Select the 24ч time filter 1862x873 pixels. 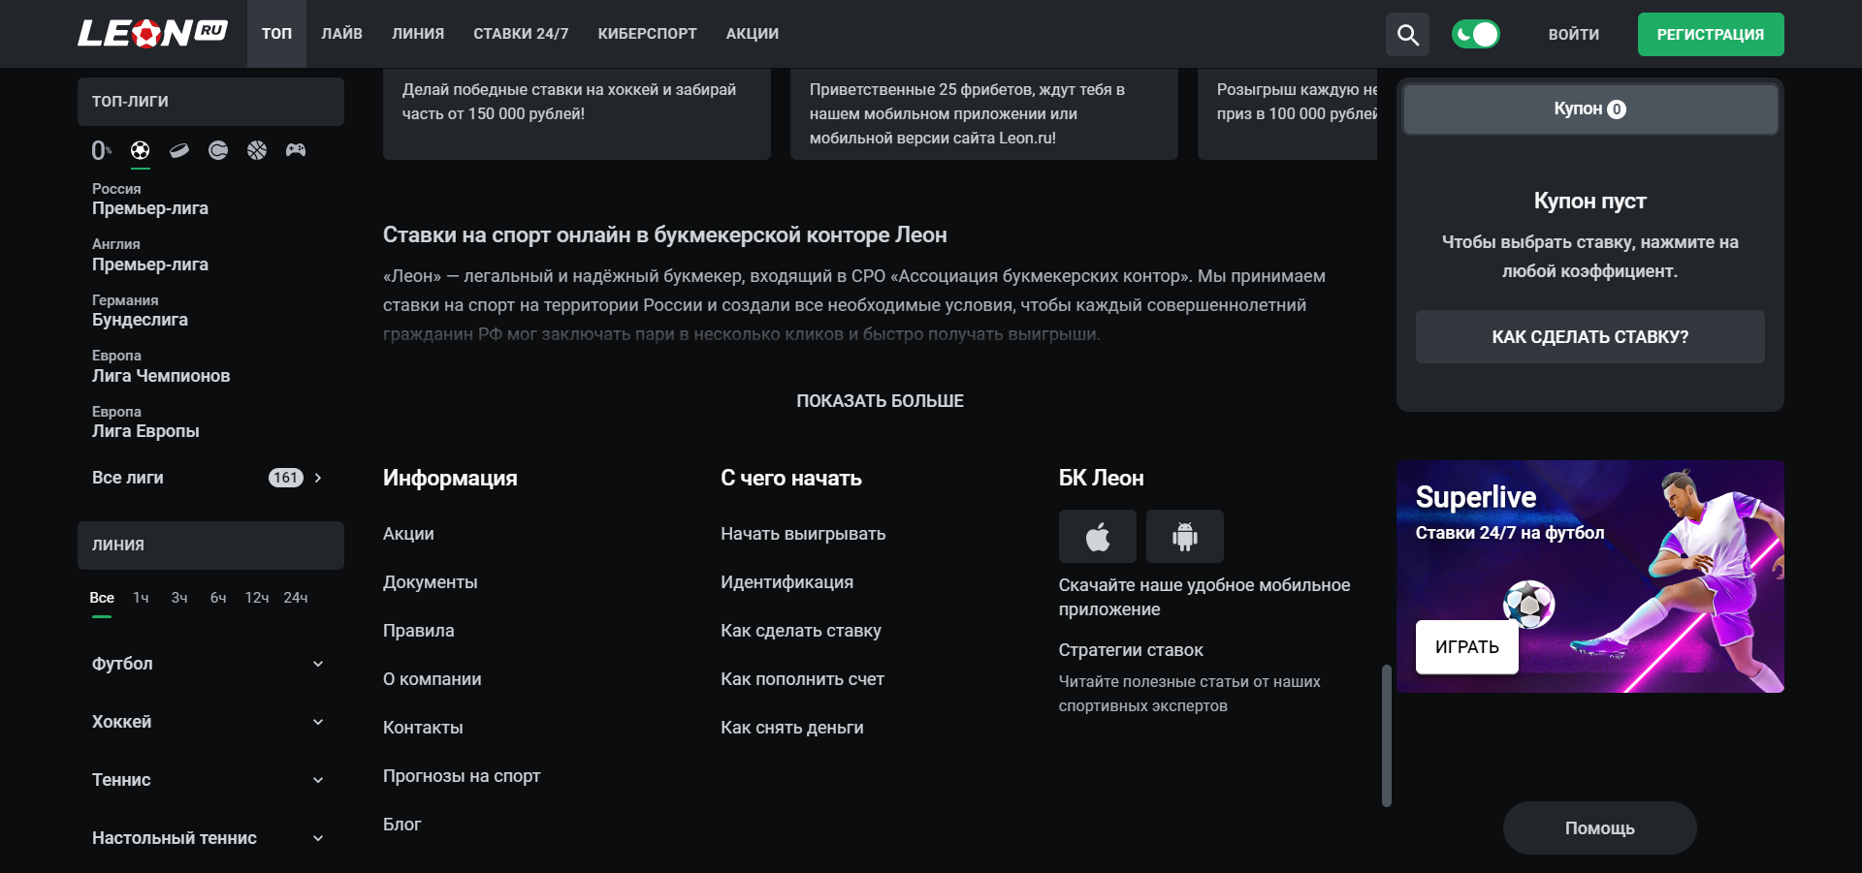[296, 598]
